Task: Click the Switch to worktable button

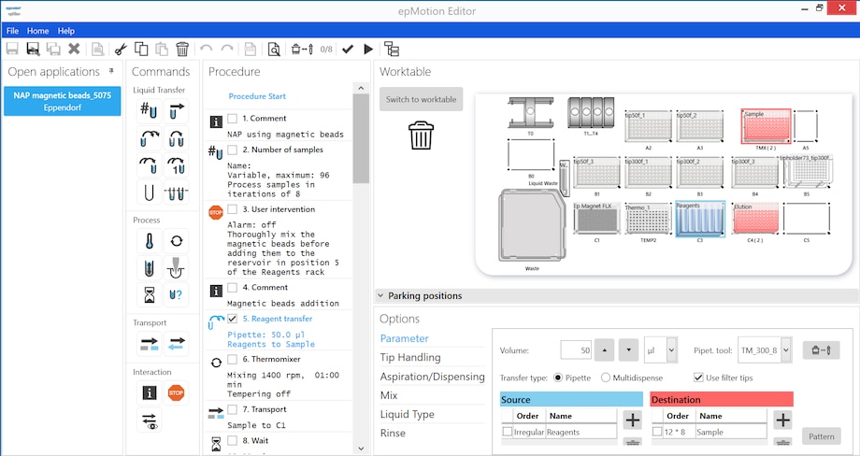Action: [x=421, y=99]
